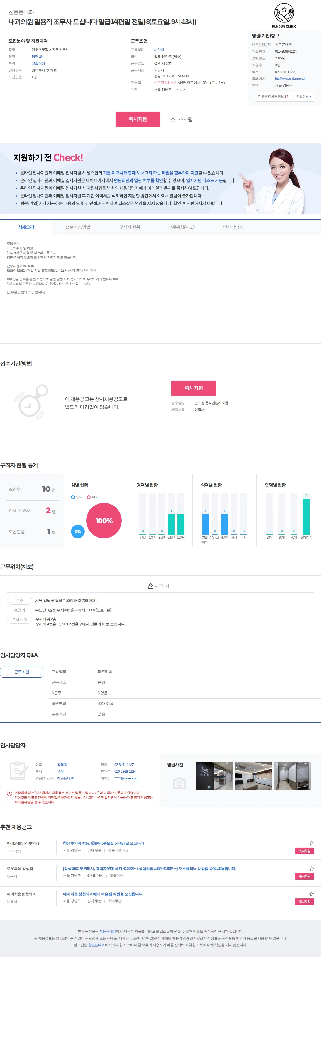Viewport: 321px width, 1041px height.
Task: Star the 미래와희망산부인과 job posting
Action: pyautogui.click(x=312, y=843)
